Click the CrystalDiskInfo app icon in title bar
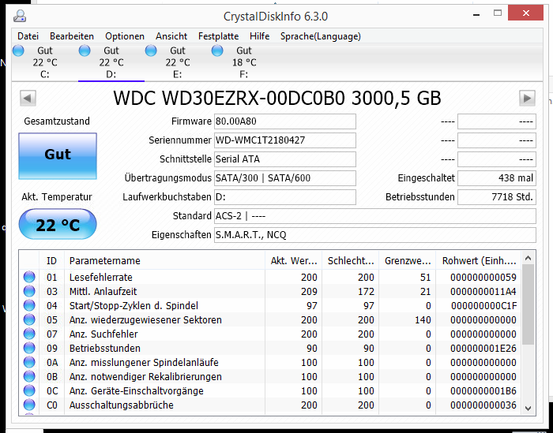The width and height of the screenshot is (553, 433). click(20, 16)
